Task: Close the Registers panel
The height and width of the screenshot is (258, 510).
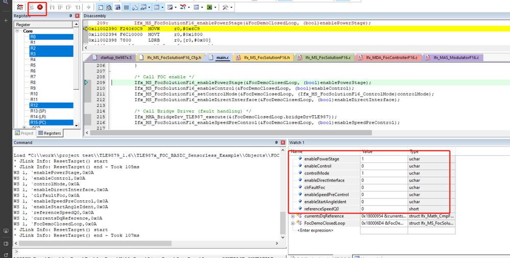Action: (77, 16)
